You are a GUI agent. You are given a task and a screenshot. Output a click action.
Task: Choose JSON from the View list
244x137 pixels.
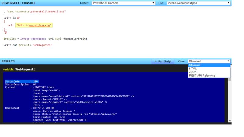point(209,72)
